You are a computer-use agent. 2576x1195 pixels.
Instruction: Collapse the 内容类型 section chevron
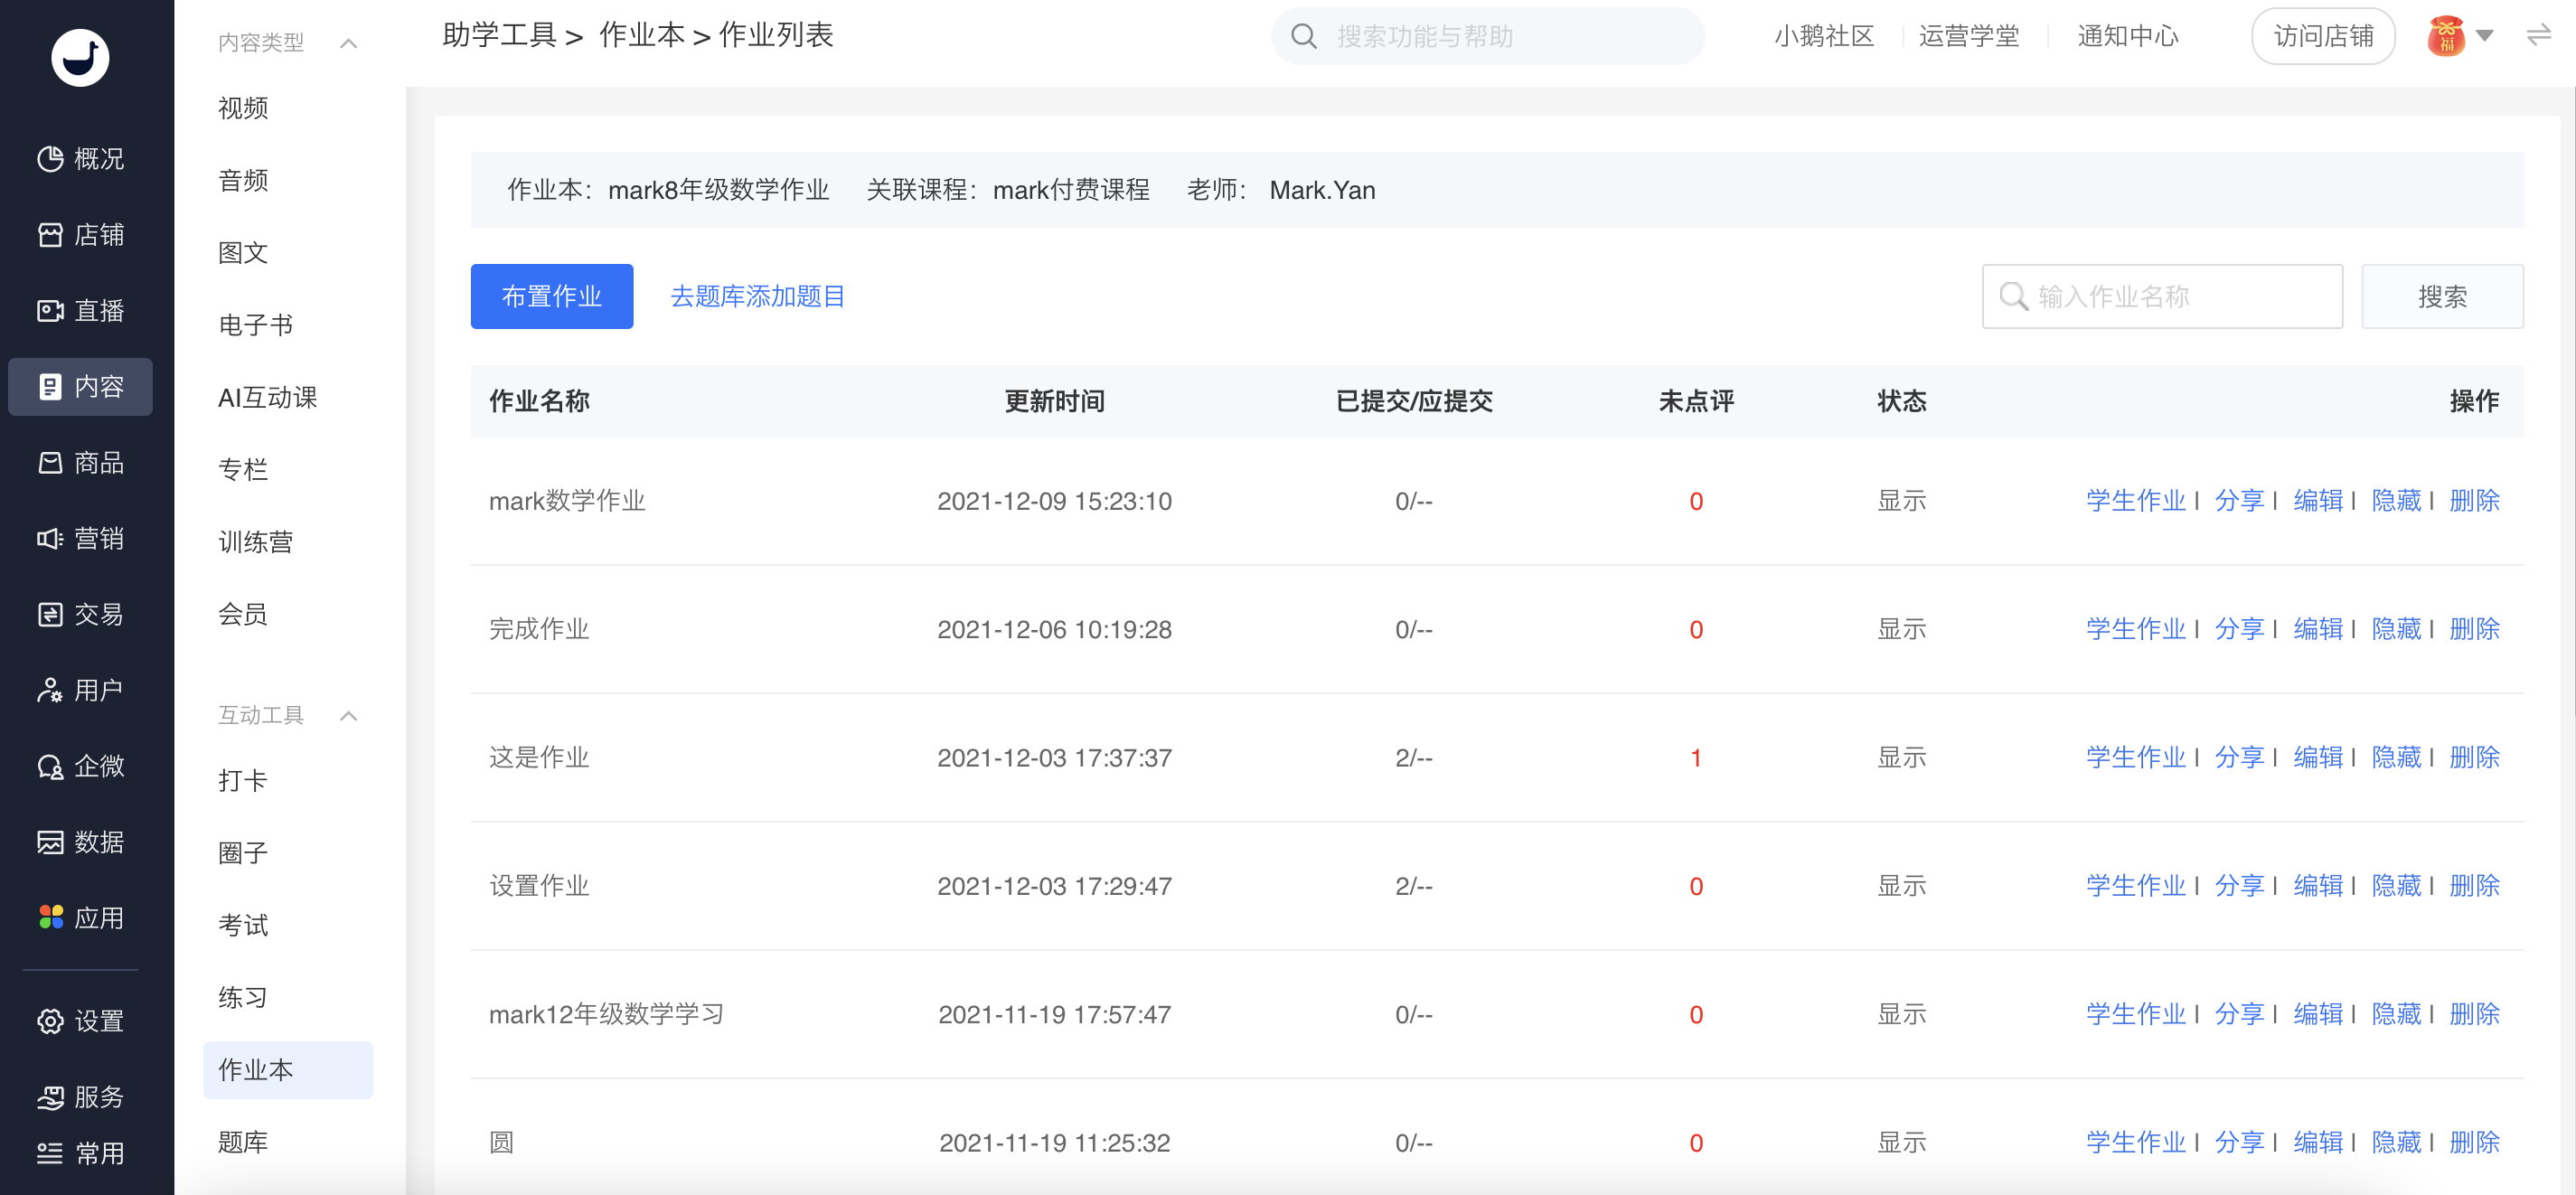[348, 43]
